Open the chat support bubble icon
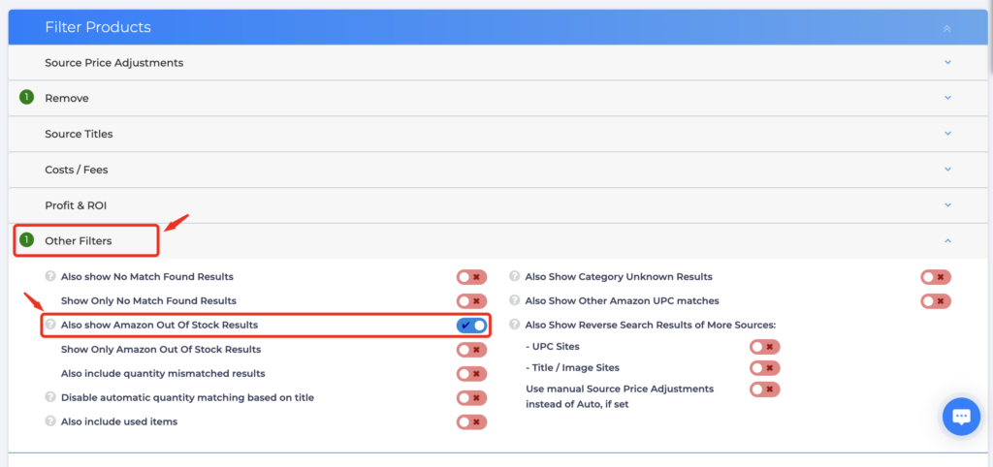993x467 pixels. point(961,417)
